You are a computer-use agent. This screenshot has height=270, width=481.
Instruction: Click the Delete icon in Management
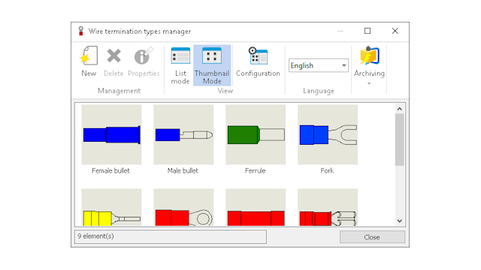tap(113, 56)
